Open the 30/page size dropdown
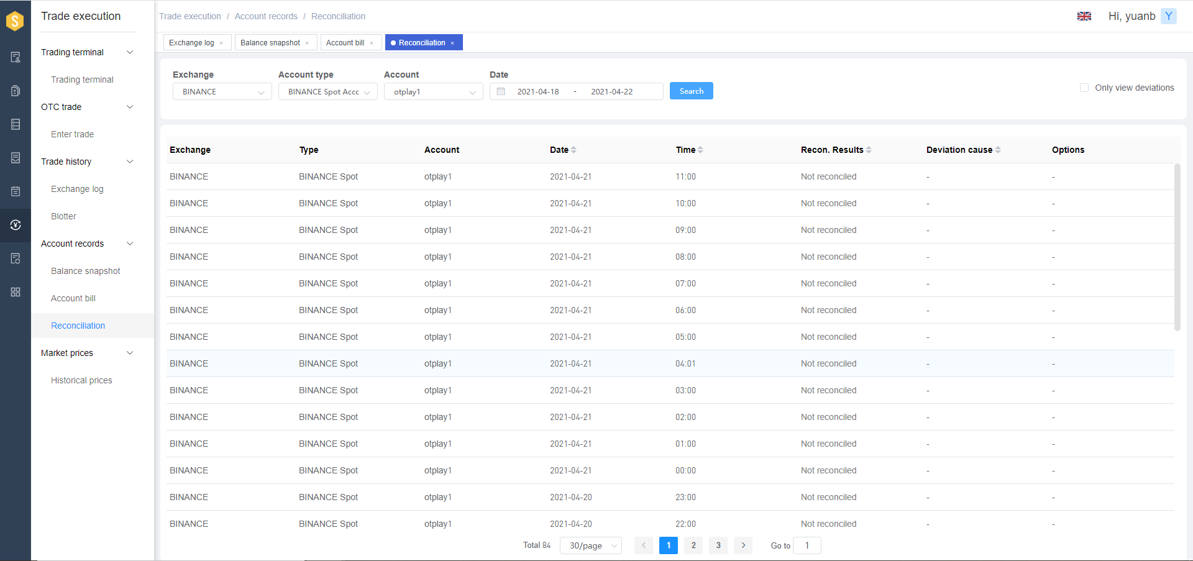This screenshot has width=1193, height=561. tap(591, 545)
